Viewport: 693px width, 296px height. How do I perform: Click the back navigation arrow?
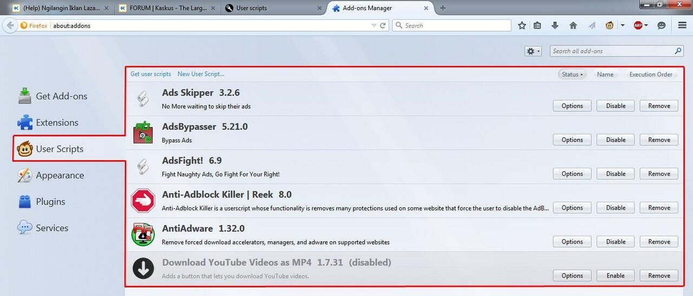pyautogui.click(x=10, y=25)
